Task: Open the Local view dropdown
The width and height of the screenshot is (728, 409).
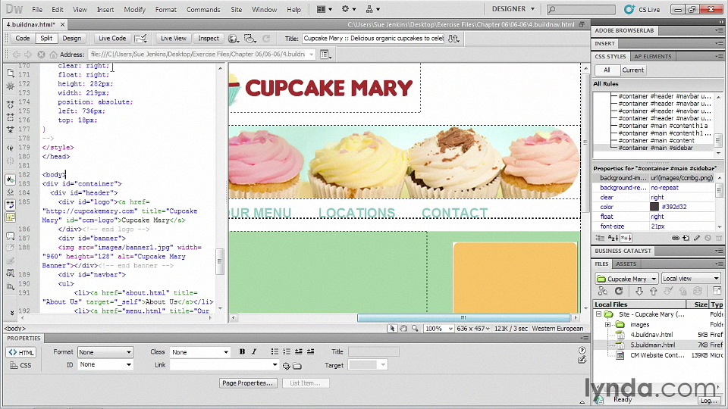Action: (690, 279)
